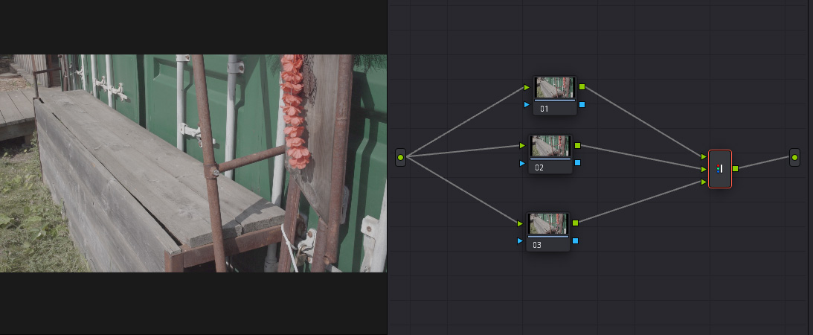Select node 02 thumbnail
813x335 pixels.
click(x=550, y=146)
